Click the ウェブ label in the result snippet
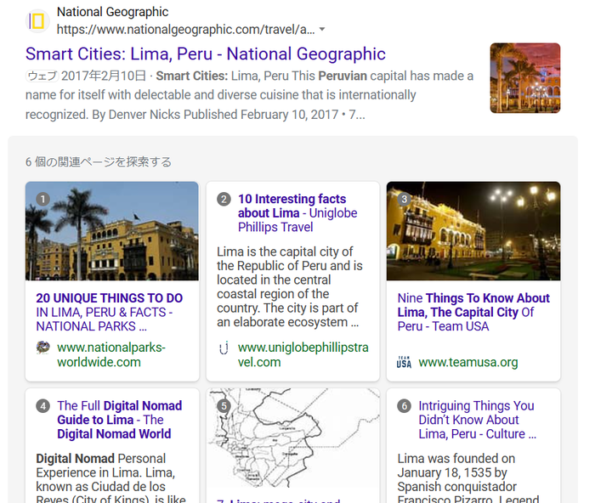This screenshot has height=503, width=595. point(42,76)
